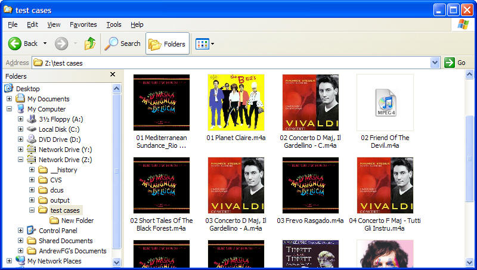
Task: Select 04 Concerto F Maj thumbnail
Action: coord(385,185)
